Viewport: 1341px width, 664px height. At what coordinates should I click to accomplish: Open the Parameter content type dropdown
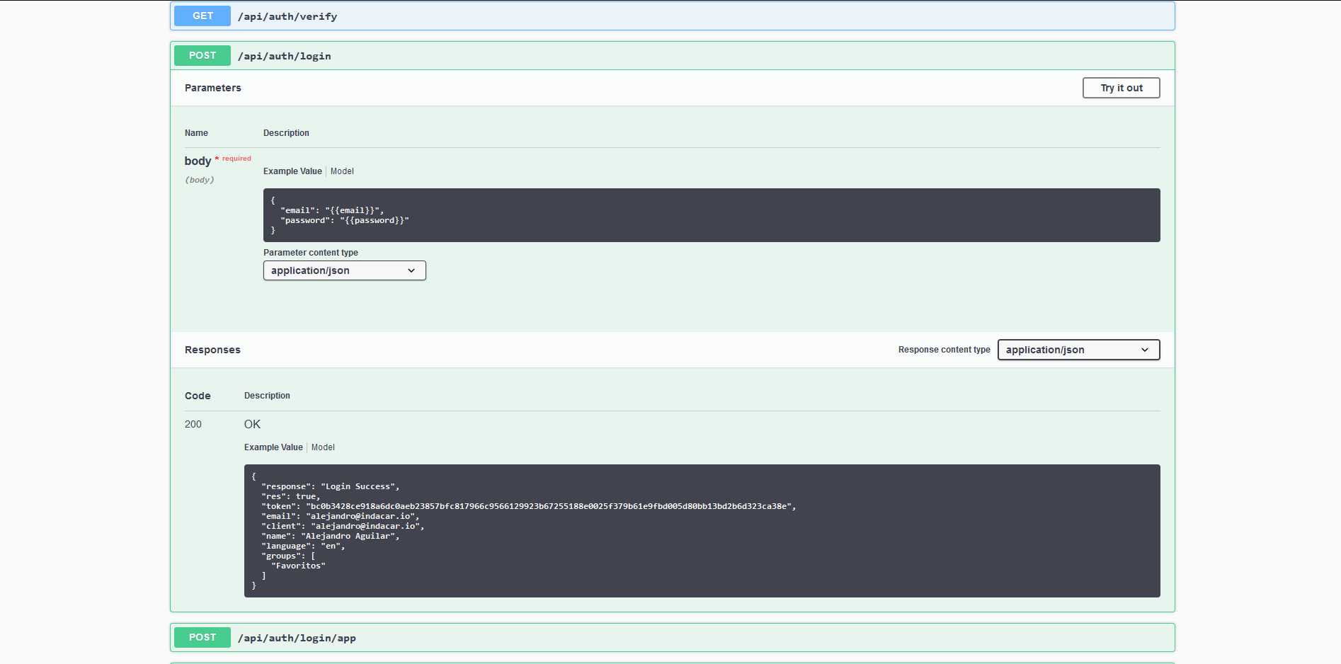point(344,270)
